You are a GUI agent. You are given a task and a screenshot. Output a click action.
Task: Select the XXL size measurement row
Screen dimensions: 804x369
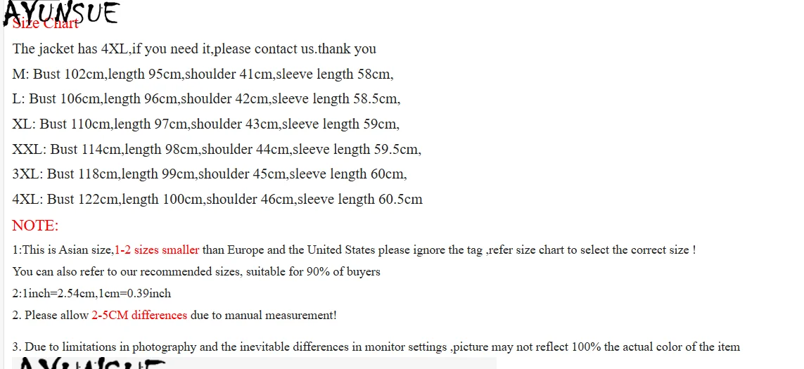click(x=217, y=149)
